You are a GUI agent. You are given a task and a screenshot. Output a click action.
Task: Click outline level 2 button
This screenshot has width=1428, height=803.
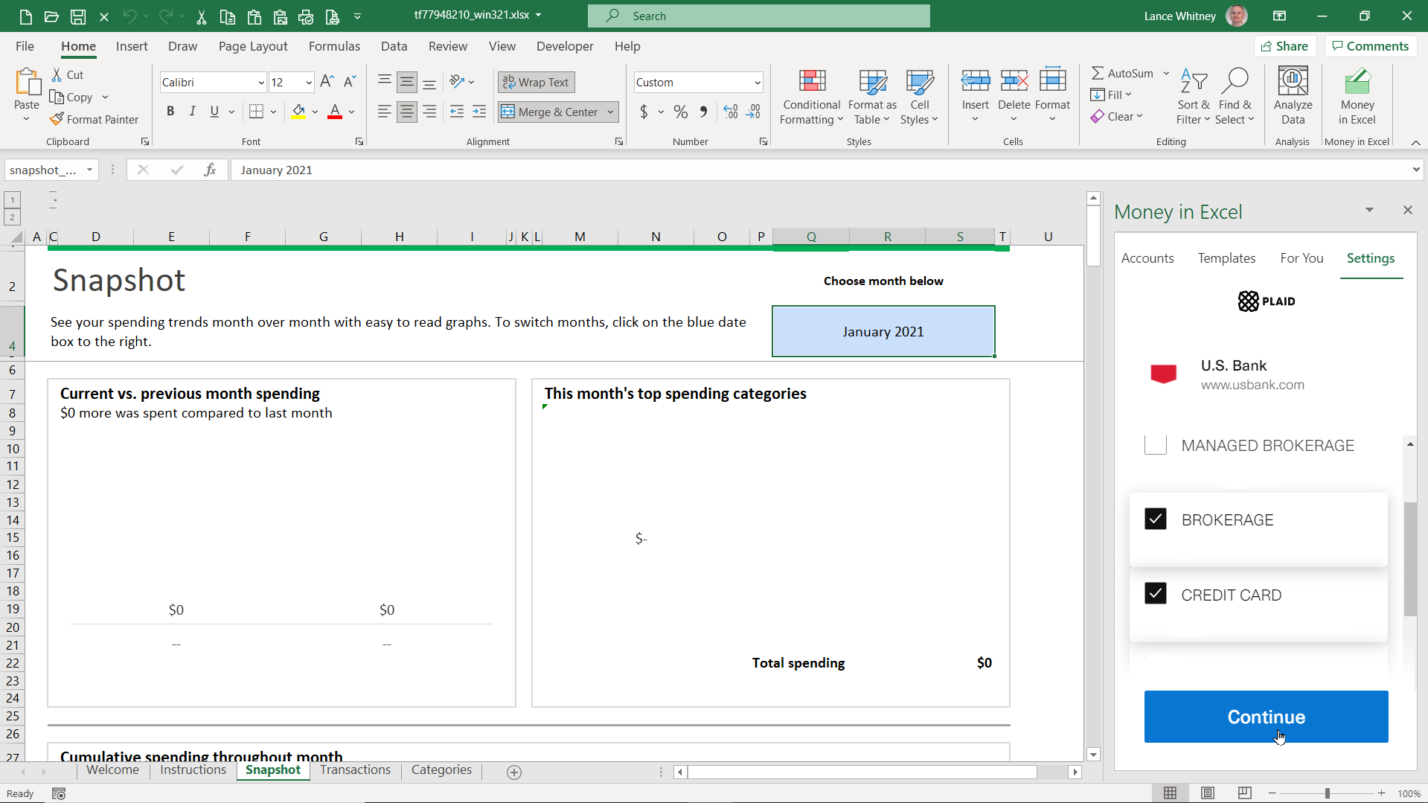(12, 217)
